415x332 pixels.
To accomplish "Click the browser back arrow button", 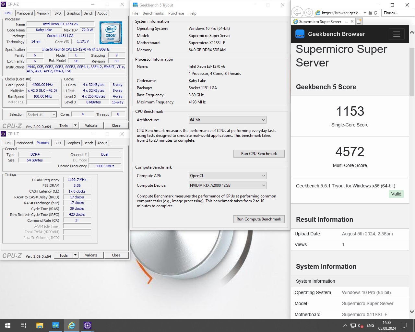I will click(x=297, y=13).
